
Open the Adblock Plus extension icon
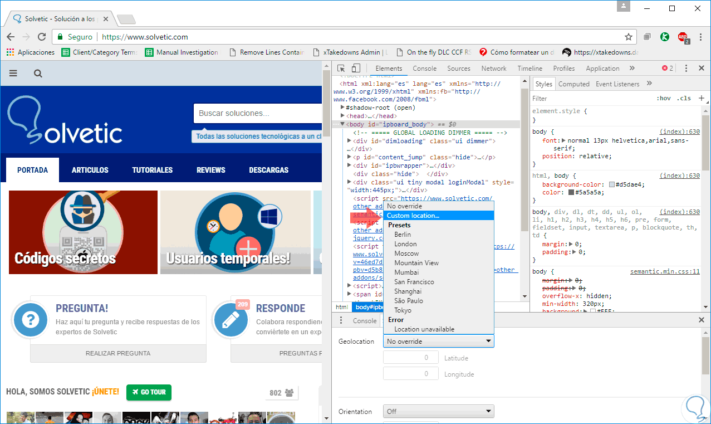[683, 37]
